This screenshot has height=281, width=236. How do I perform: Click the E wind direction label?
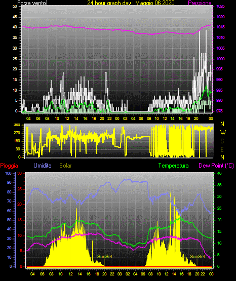[222, 149]
